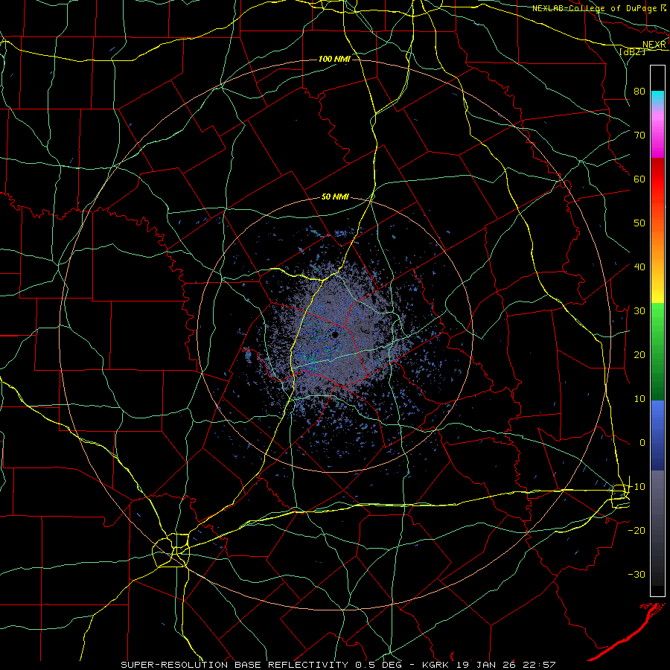Viewport: 670px width, 670px height.
Task: Select the magenta-pink segment of the color bar
Action: click(x=657, y=133)
